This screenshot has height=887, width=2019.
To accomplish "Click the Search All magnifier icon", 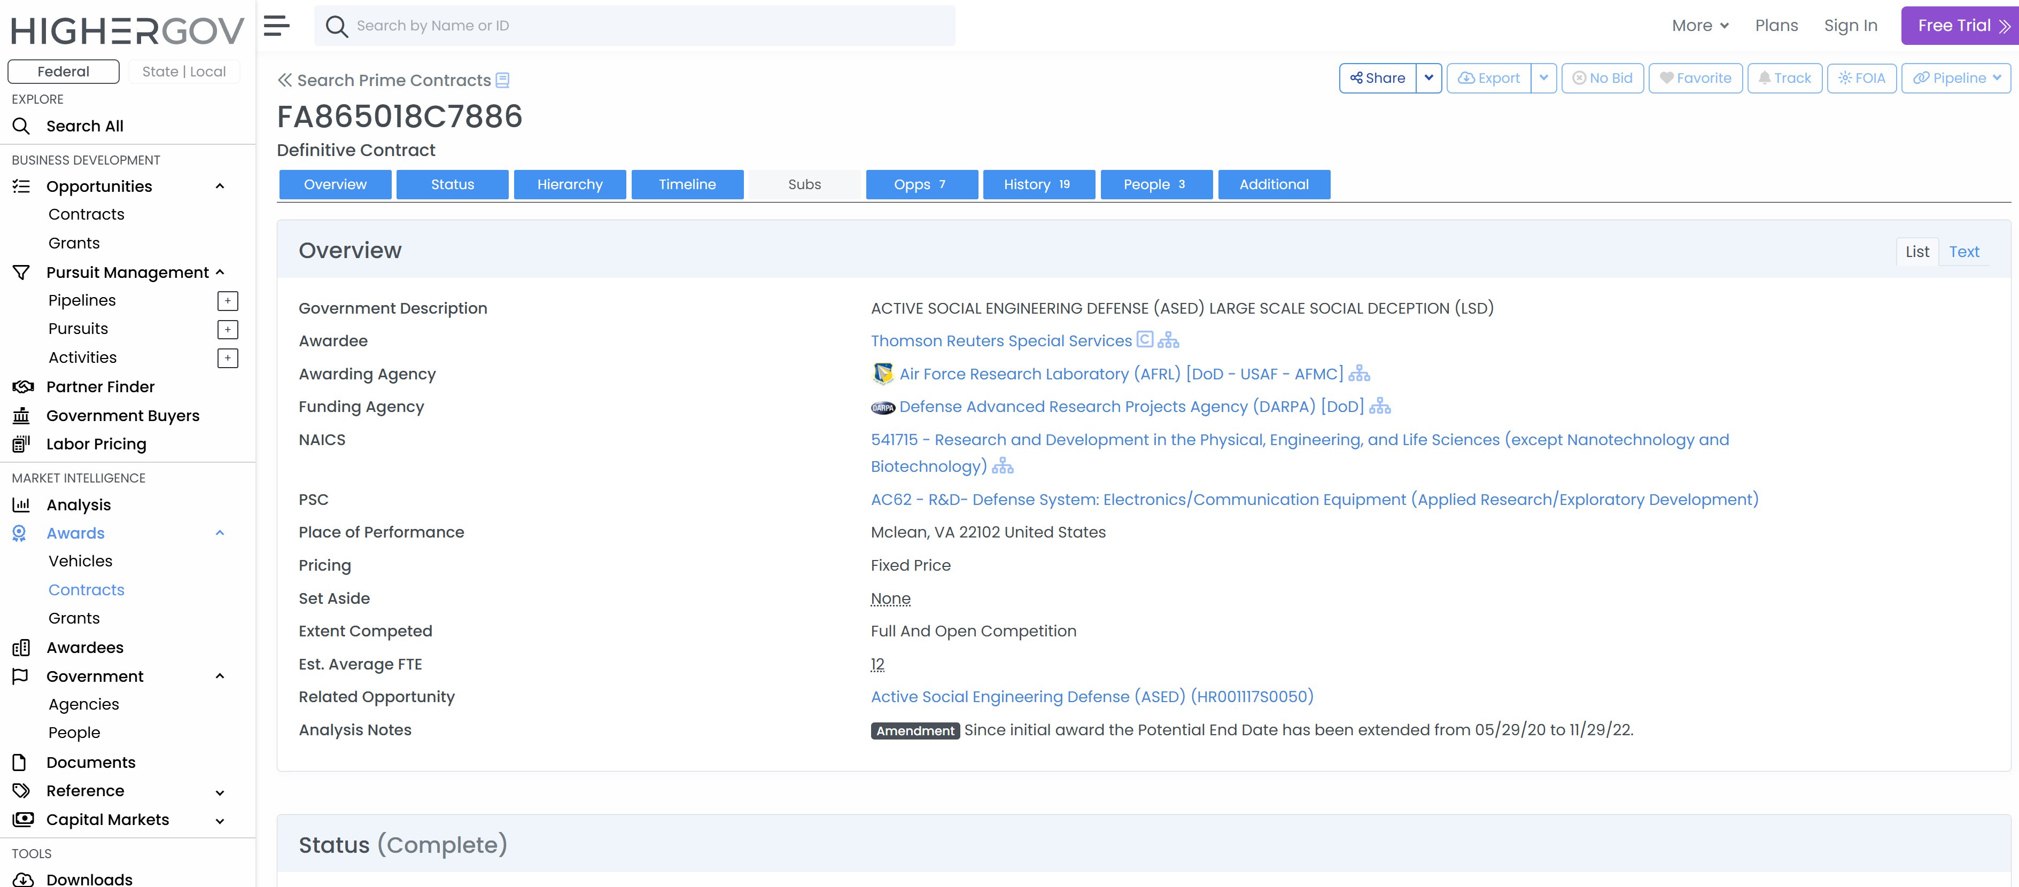I will tap(21, 126).
